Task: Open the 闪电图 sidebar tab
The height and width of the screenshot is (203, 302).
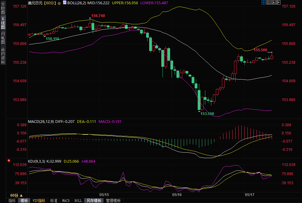Action: click(x=3, y=38)
